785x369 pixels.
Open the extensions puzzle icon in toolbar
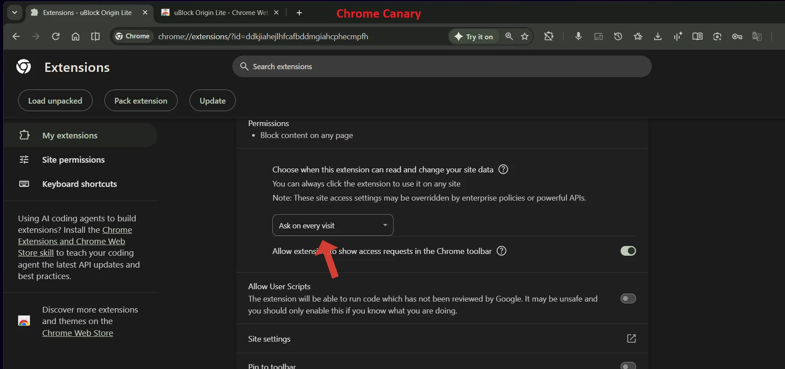click(x=549, y=36)
